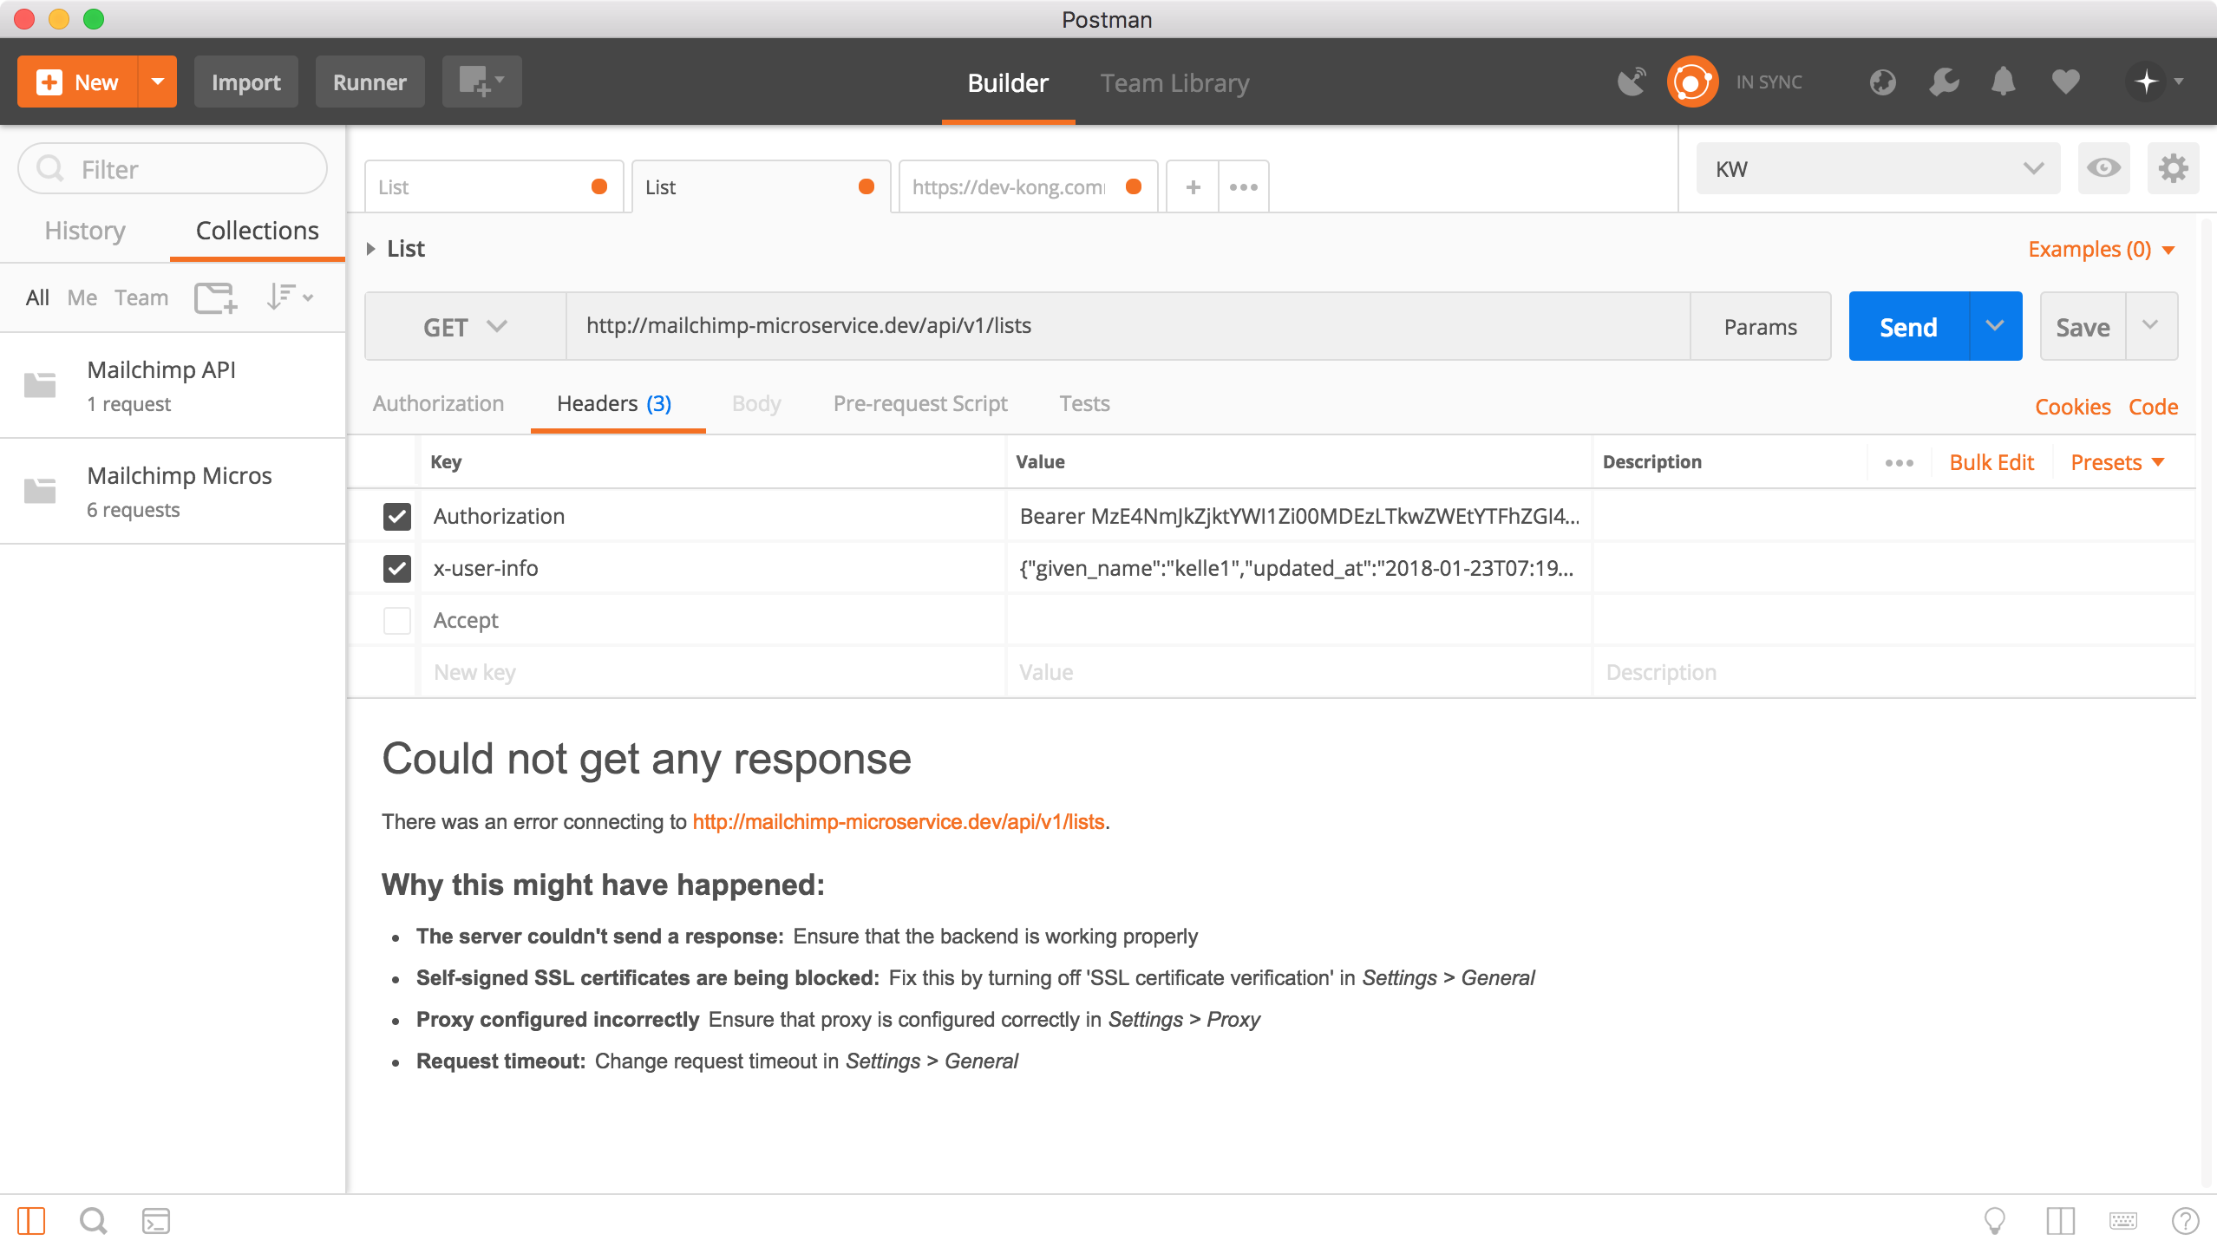Open keyboard shortcuts from the status bar

[2122, 1221]
